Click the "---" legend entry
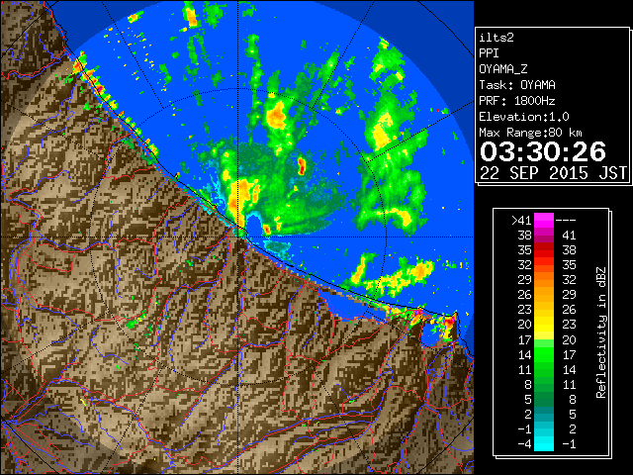The width and height of the screenshot is (633, 475). click(x=566, y=221)
